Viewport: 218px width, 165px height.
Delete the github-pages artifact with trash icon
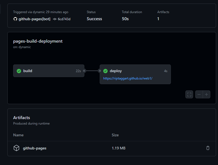[x=208, y=148]
